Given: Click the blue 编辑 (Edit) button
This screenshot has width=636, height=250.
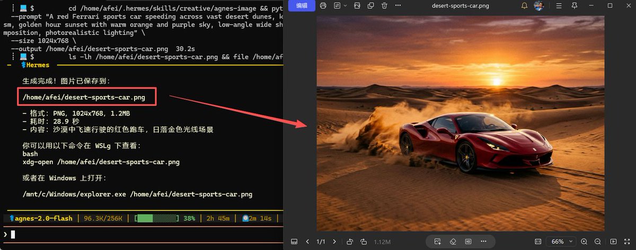Looking at the screenshot, I should (x=302, y=6).
